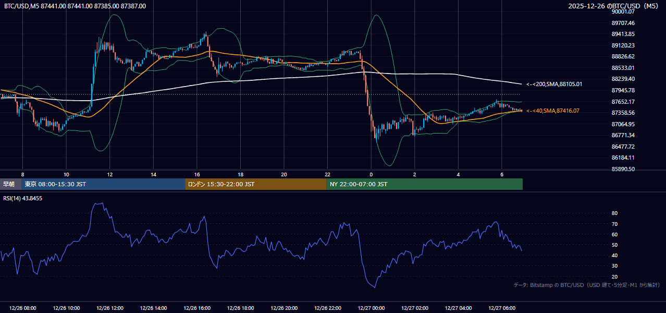Click bottom time label 12/27 04:00
Image resolution: width=666 pixels, height=313 pixels.
pyautogui.click(x=458, y=308)
